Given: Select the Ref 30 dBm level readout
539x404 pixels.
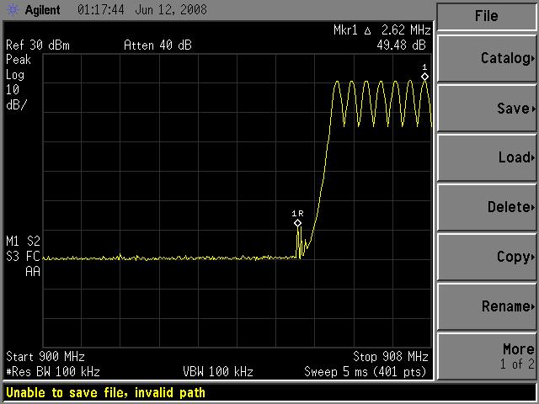Looking at the screenshot, I should [x=39, y=45].
